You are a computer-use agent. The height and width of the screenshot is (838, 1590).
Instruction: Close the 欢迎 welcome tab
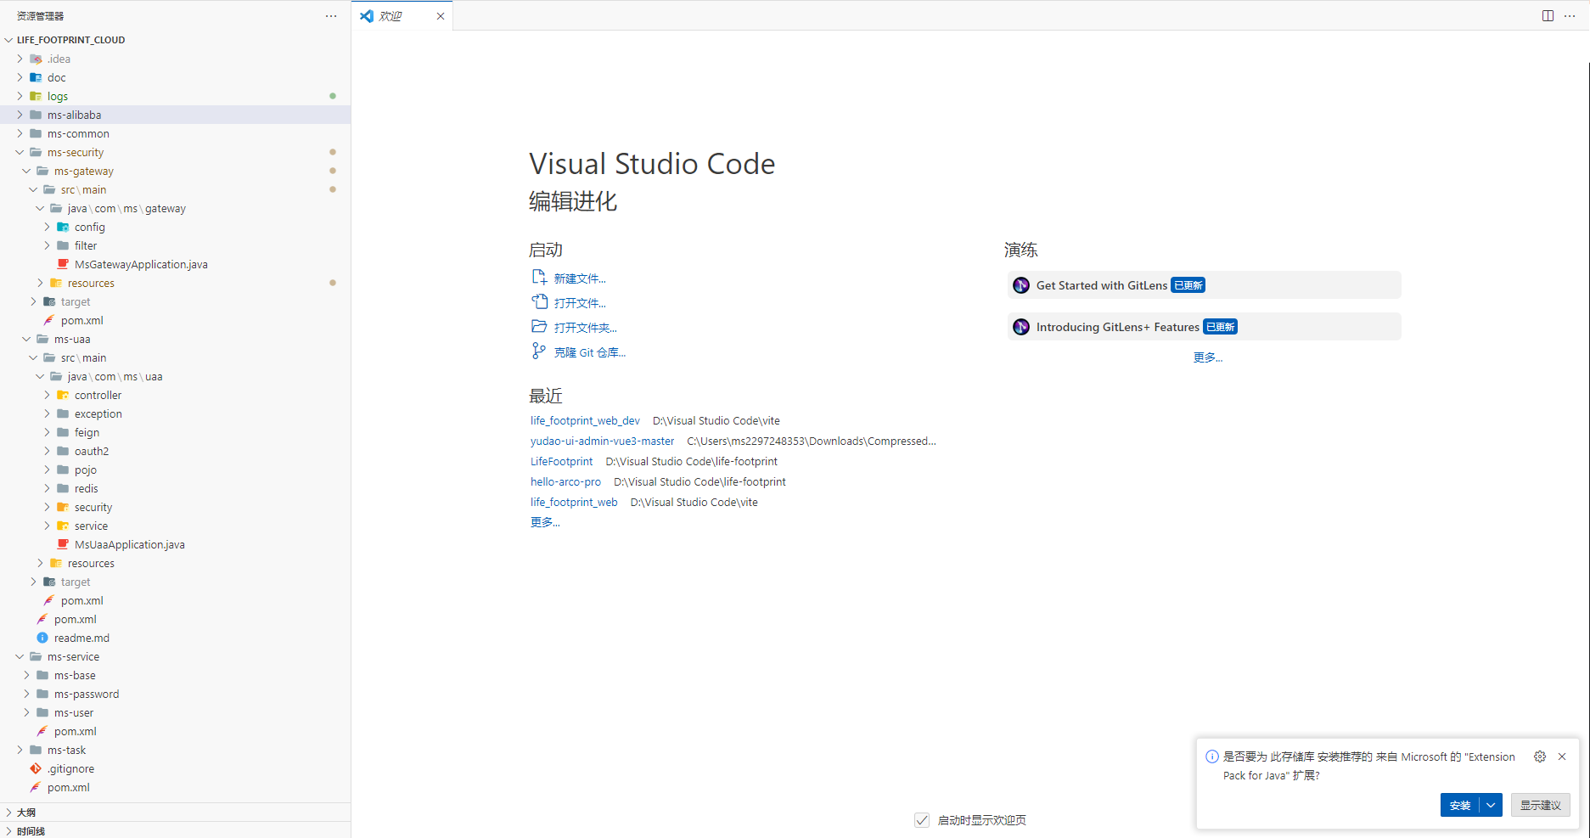pos(441,16)
